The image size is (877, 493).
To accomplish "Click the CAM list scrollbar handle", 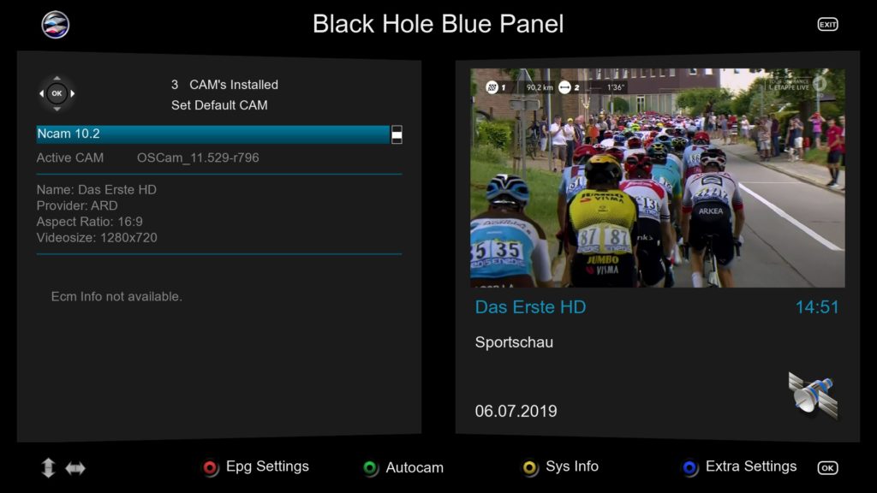I will point(397,134).
